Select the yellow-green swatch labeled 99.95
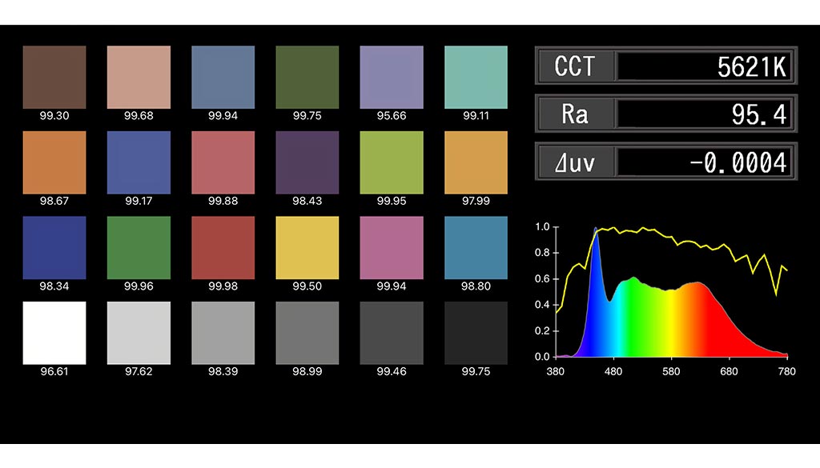 pyautogui.click(x=392, y=162)
